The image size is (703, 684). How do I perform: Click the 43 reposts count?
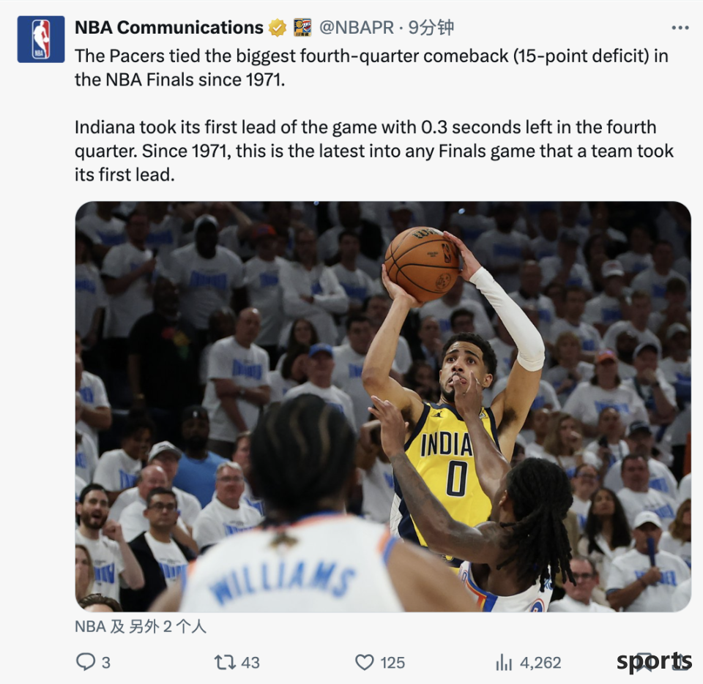250,663
